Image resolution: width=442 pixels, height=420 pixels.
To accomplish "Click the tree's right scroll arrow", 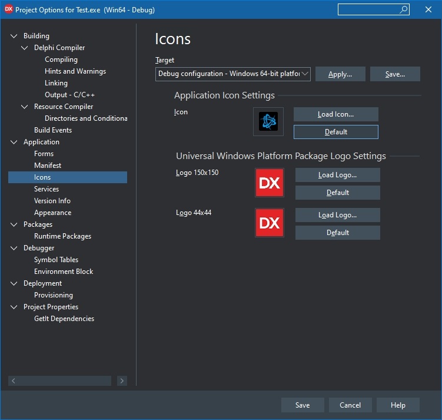I will coord(122,381).
